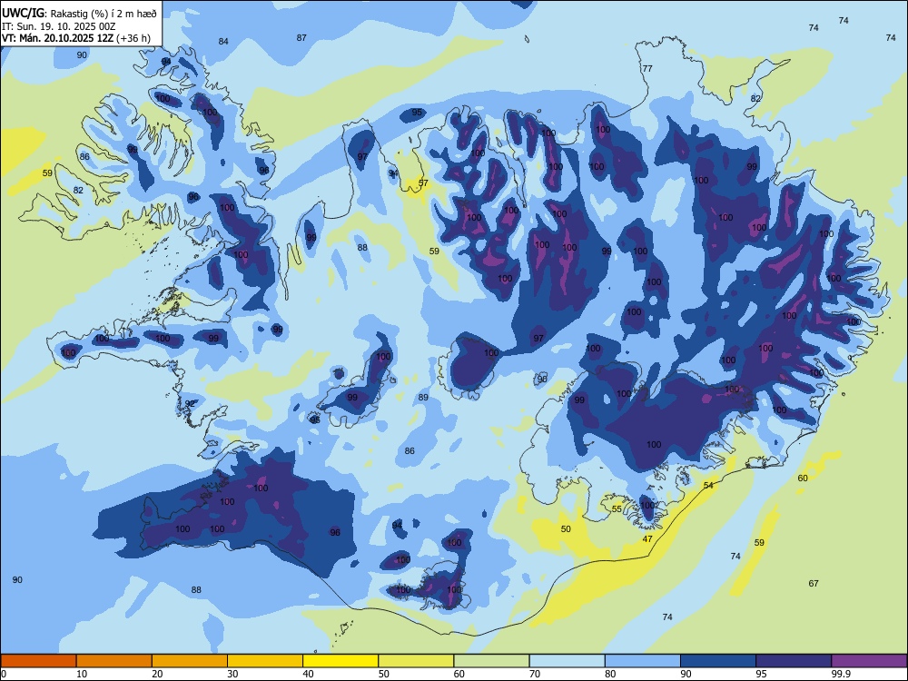
Task: Pick the light green 60–70 legend swatch
Action: pos(491,661)
